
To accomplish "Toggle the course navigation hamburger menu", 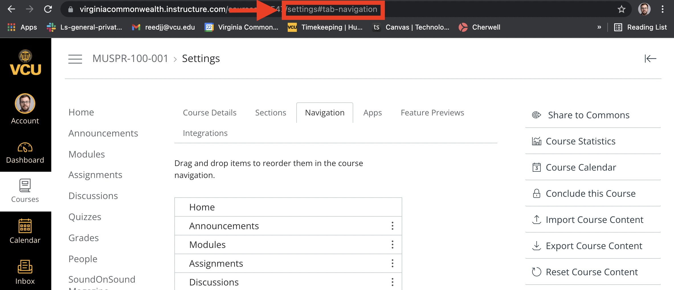I will 75,59.
